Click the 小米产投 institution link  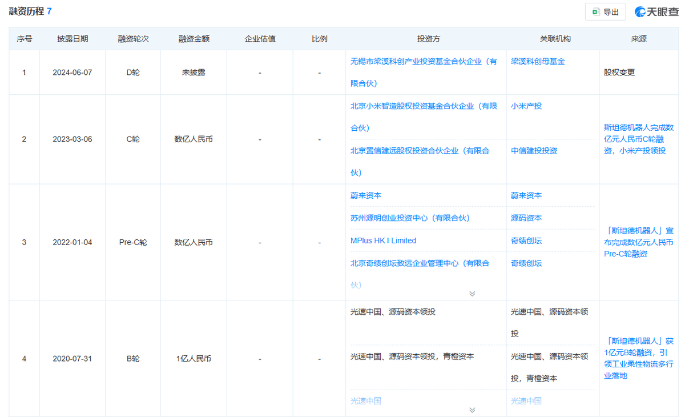[x=526, y=106]
